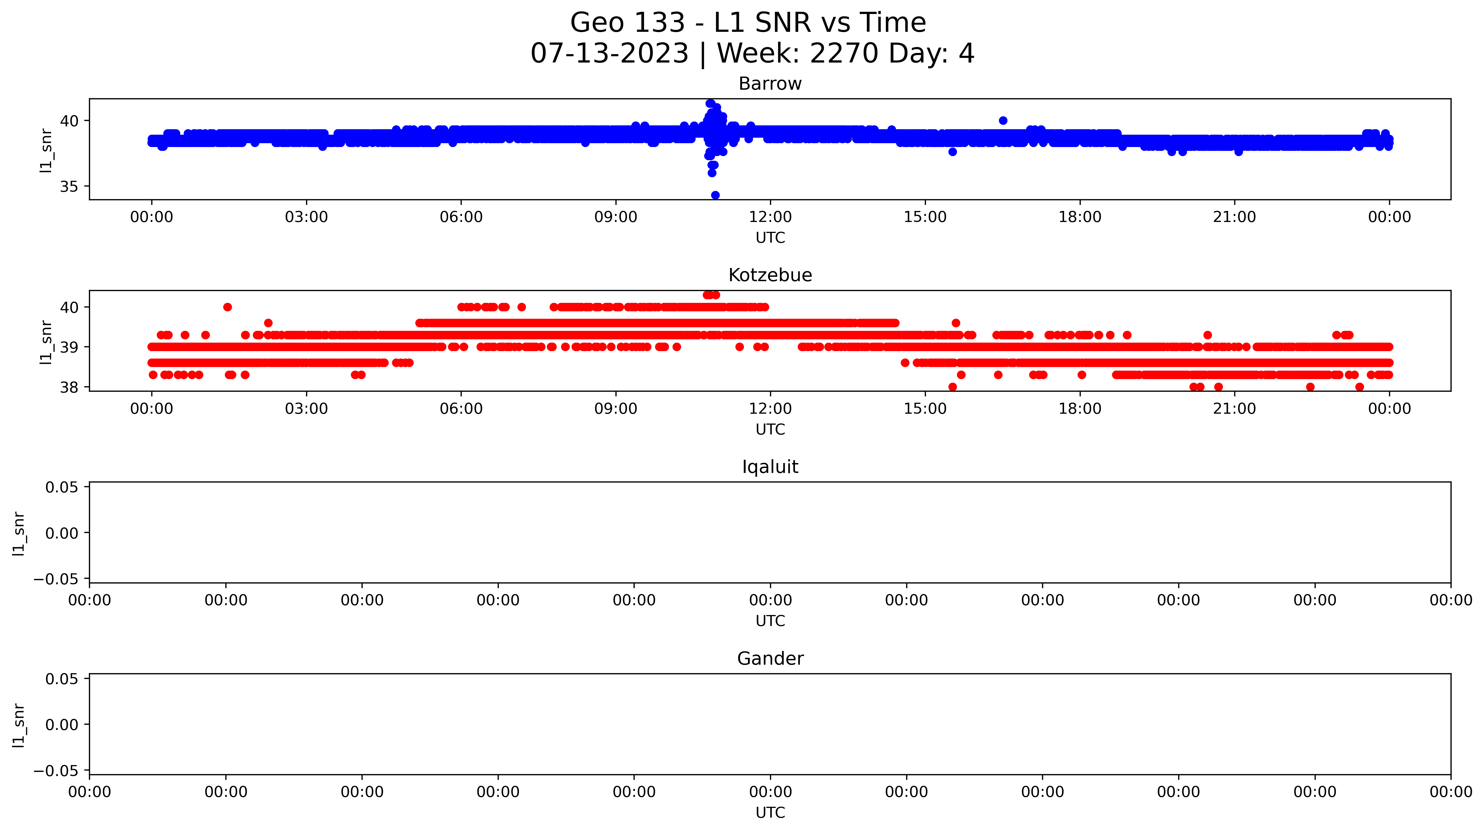Click the "40" y-tick on Kotzebue plot

coord(70,308)
